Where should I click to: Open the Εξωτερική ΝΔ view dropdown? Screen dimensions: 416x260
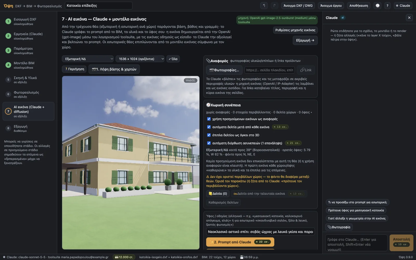coord(88,59)
